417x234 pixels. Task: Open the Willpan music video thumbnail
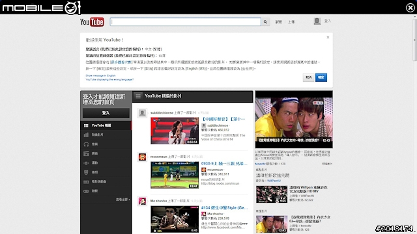pos(272,194)
